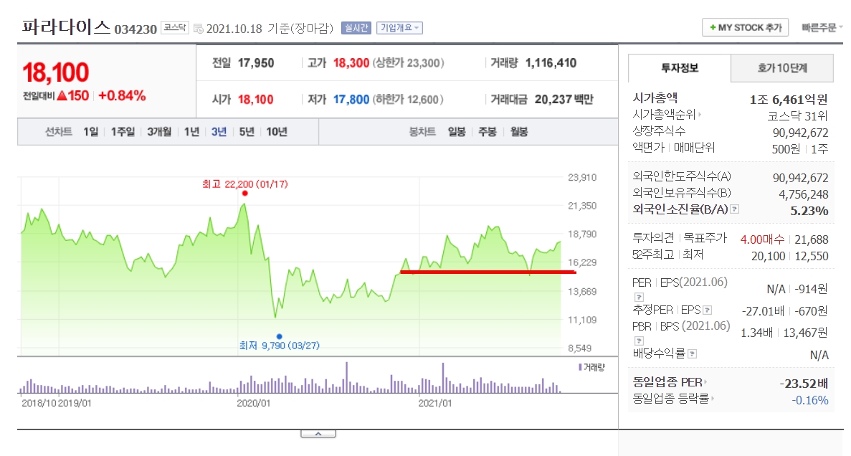Select the 3년 line chart range
The height and width of the screenshot is (456, 851).
pos(219,131)
